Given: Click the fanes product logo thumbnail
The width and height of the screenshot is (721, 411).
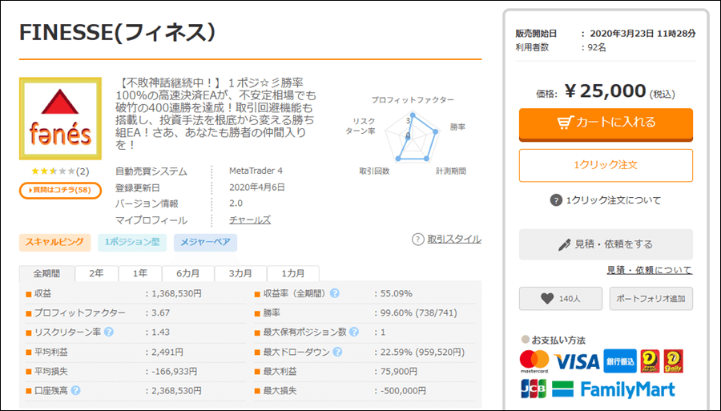Looking at the screenshot, I should click(60, 119).
